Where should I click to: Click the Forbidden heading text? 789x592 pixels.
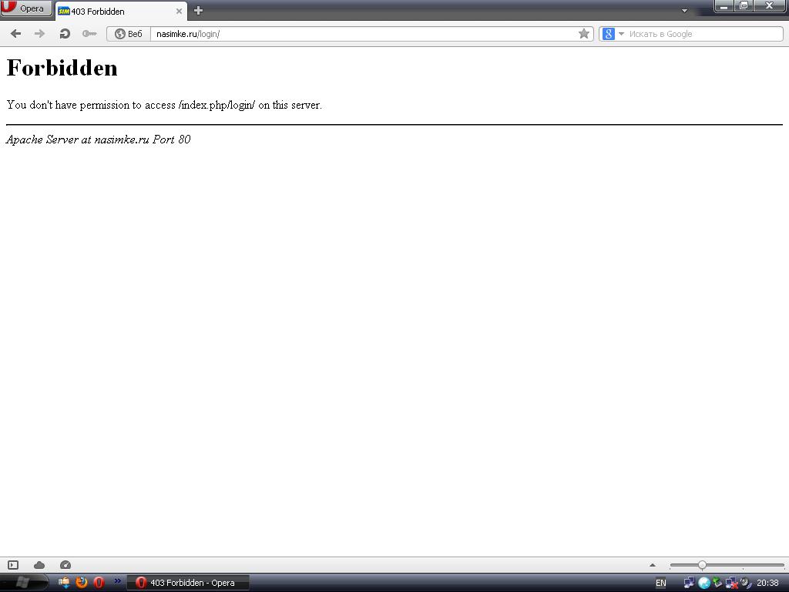(x=62, y=68)
